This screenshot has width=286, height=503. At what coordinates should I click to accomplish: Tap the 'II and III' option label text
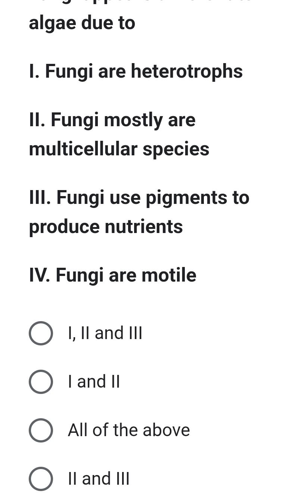(x=99, y=479)
